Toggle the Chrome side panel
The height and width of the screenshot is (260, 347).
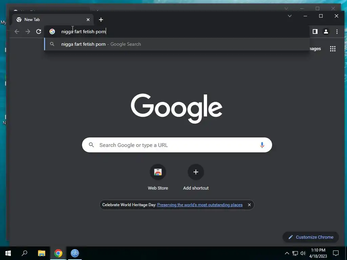315,31
